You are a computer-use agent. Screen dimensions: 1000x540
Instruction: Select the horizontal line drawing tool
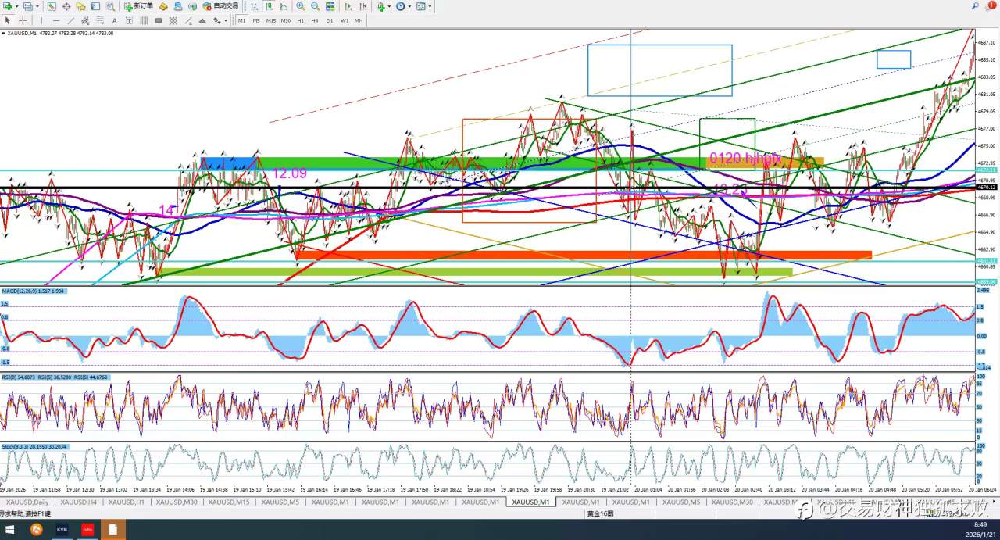tap(55, 20)
